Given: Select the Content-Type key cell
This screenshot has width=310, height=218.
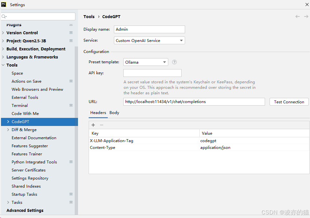Looking at the screenshot, I should click(144, 148).
